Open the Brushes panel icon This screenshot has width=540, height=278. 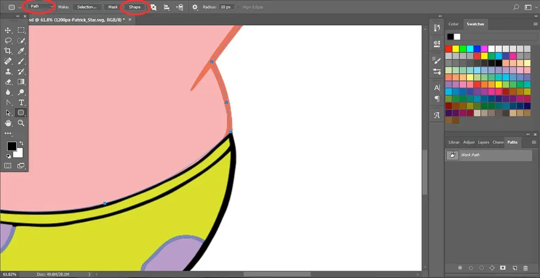click(437, 72)
